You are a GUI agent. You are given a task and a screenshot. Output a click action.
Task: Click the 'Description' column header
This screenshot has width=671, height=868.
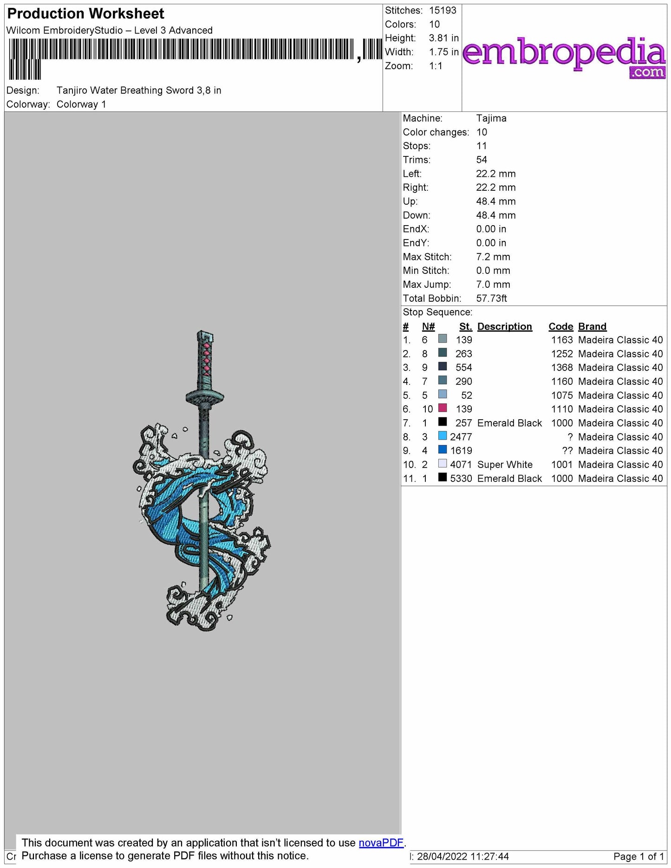coord(504,326)
